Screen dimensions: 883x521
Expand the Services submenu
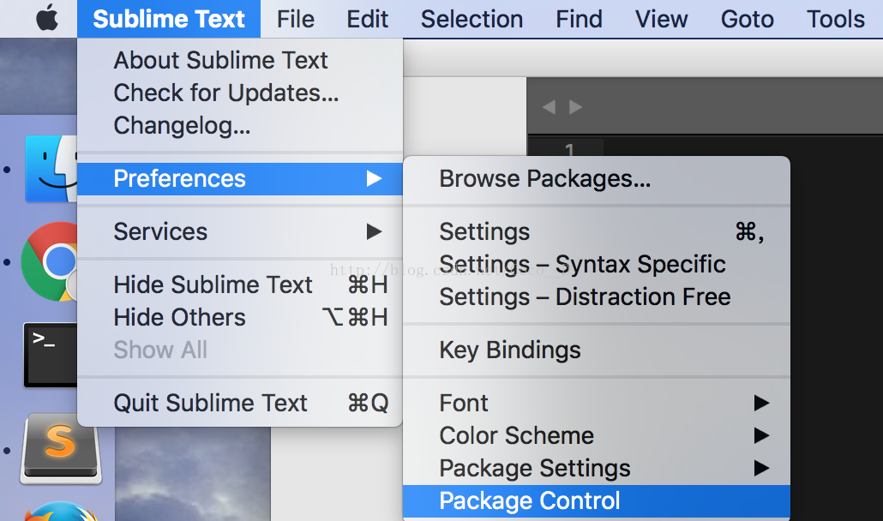[x=240, y=232]
